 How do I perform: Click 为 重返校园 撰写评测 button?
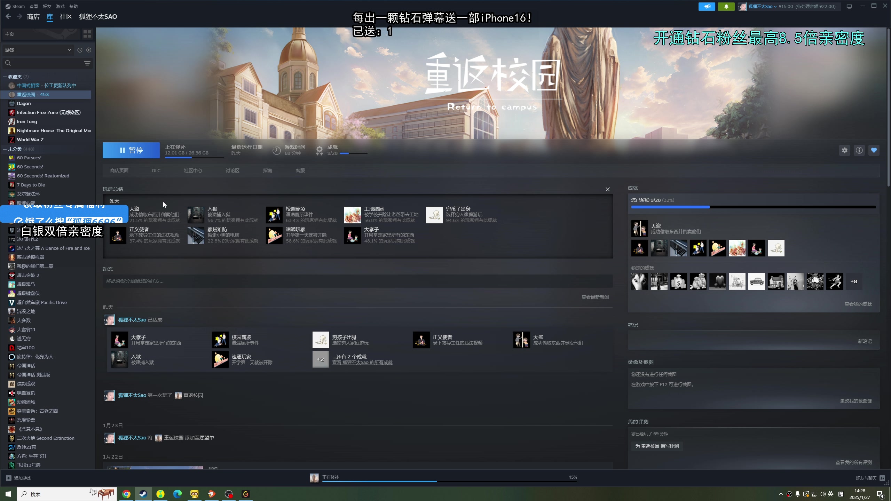(657, 446)
